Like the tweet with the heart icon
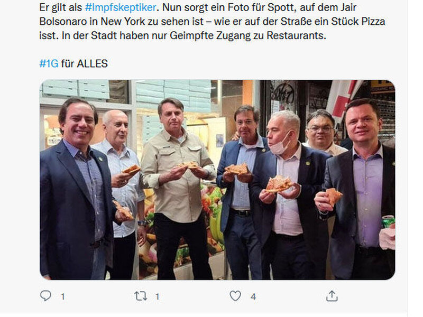The width and height of the screenshot is (423, 317). 235,296
